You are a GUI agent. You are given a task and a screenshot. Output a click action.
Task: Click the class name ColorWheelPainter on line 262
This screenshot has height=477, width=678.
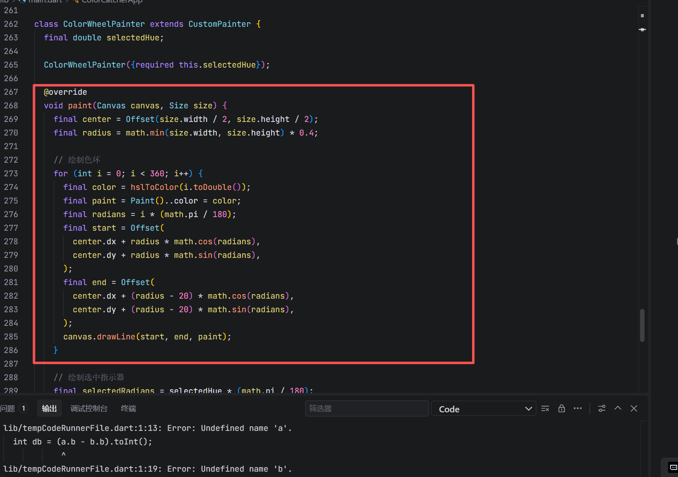click(104, 24)
